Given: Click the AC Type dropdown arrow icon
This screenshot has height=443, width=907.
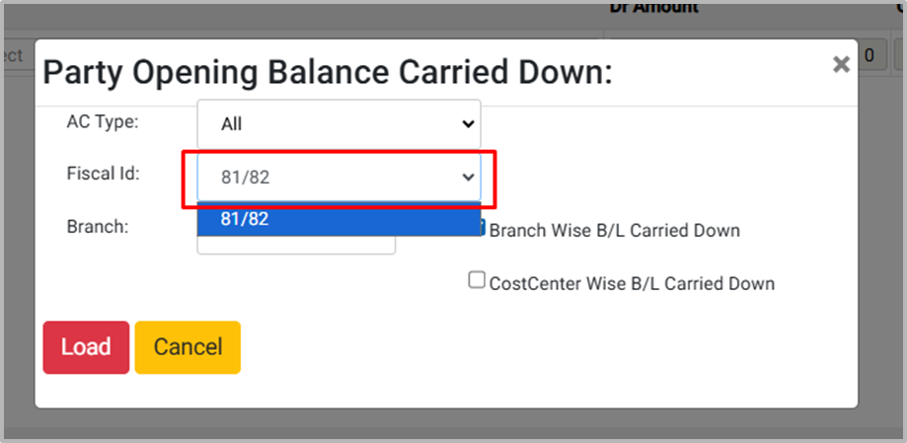Looking at the screenshot, I should (468, 124).
